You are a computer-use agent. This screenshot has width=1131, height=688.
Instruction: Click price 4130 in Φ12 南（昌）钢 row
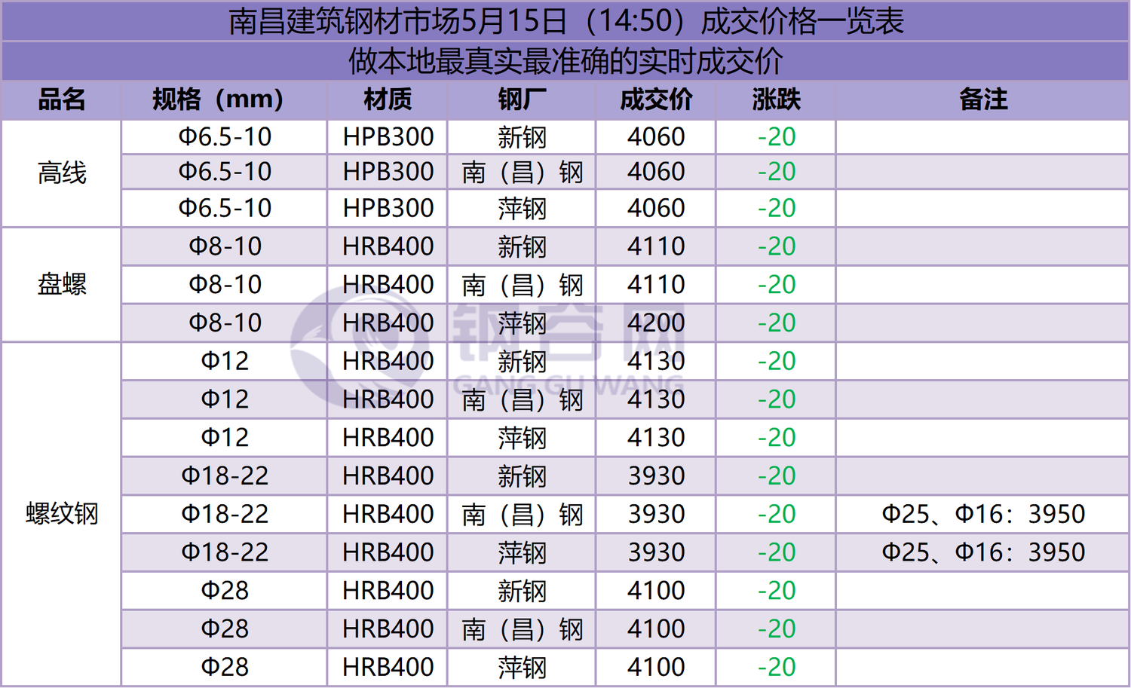click(x=656, y=399)
